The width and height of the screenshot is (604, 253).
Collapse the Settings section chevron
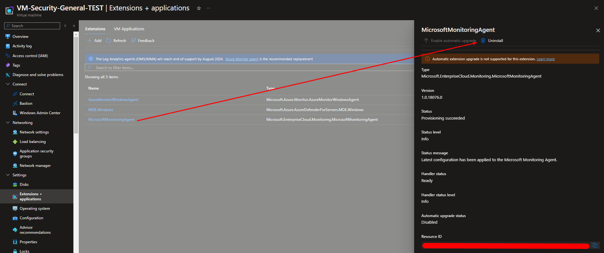8,175
